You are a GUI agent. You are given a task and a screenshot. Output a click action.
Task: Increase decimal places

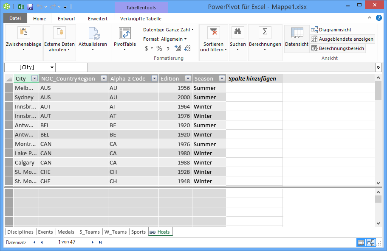point(178,48)
